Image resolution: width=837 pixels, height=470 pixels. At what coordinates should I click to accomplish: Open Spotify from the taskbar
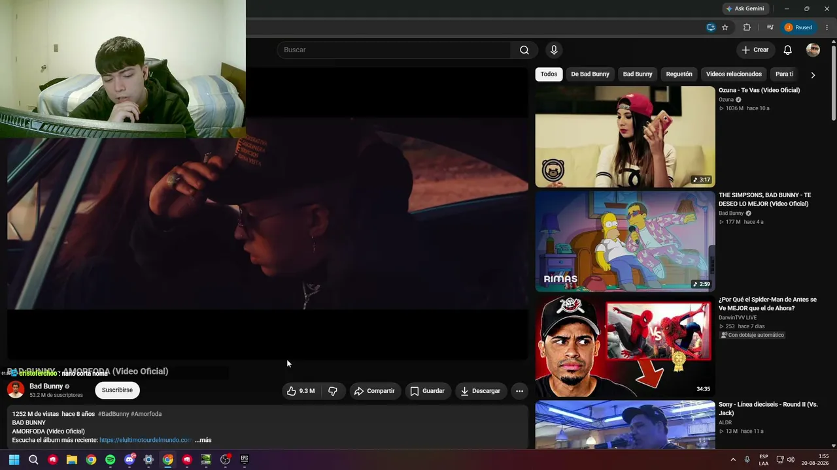pyautogui.click(x=110, y=460)
